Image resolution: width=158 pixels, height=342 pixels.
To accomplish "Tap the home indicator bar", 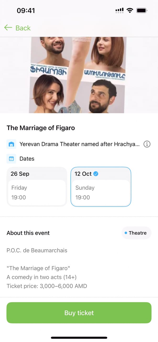I will click(x=79, y=338).
